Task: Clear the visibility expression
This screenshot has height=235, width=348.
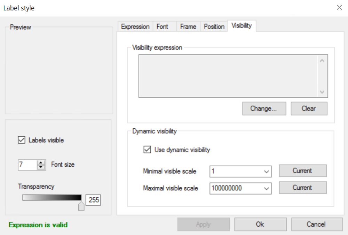Action: coord(309,108)
